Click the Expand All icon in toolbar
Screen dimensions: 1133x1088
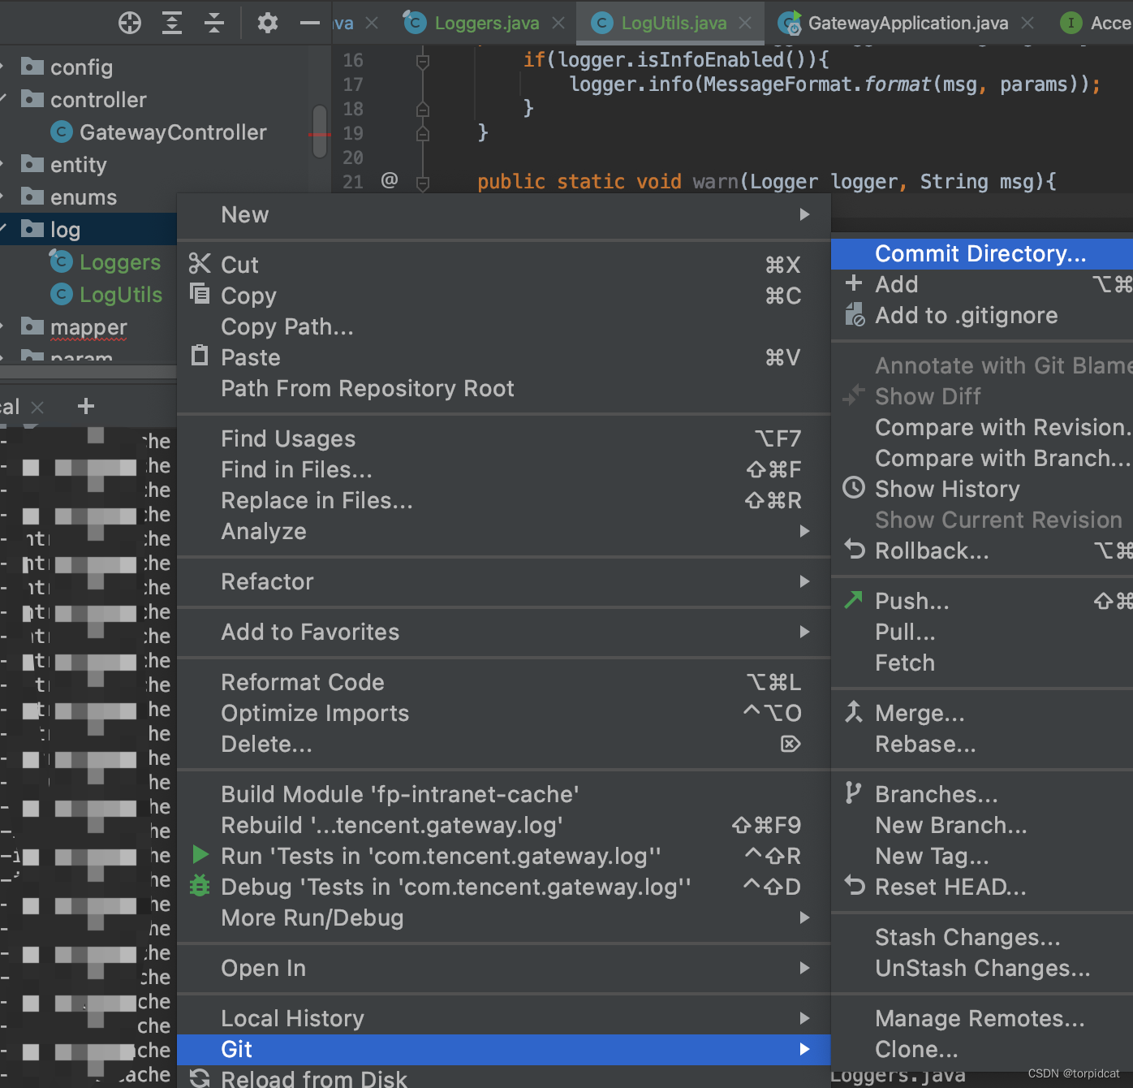(x=171, y=23)
